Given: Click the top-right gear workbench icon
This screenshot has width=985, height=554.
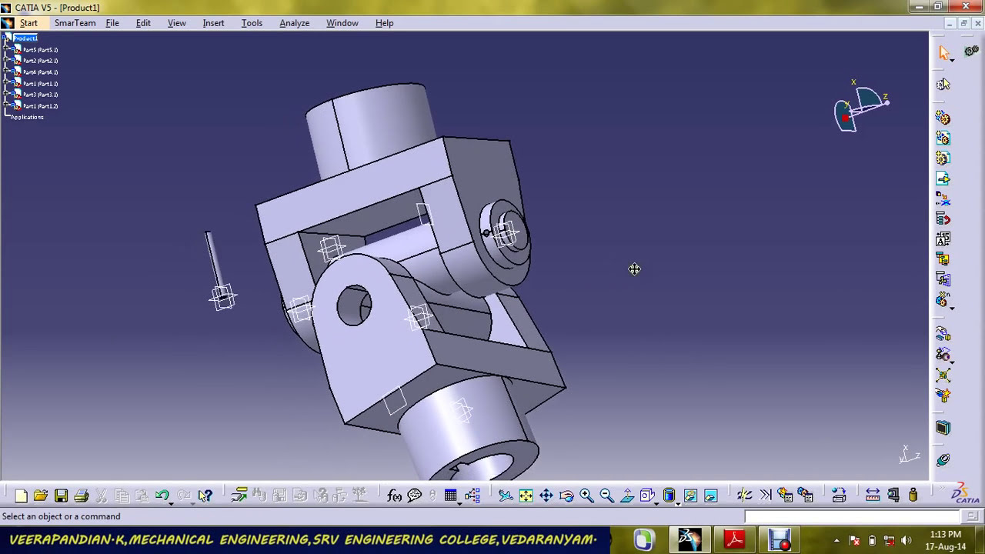Looking at the screenshot, I should pos(971,51).
